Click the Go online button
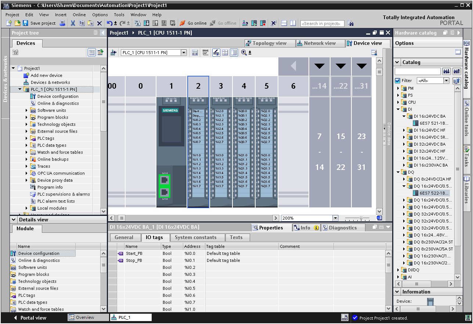 (194, 23)
